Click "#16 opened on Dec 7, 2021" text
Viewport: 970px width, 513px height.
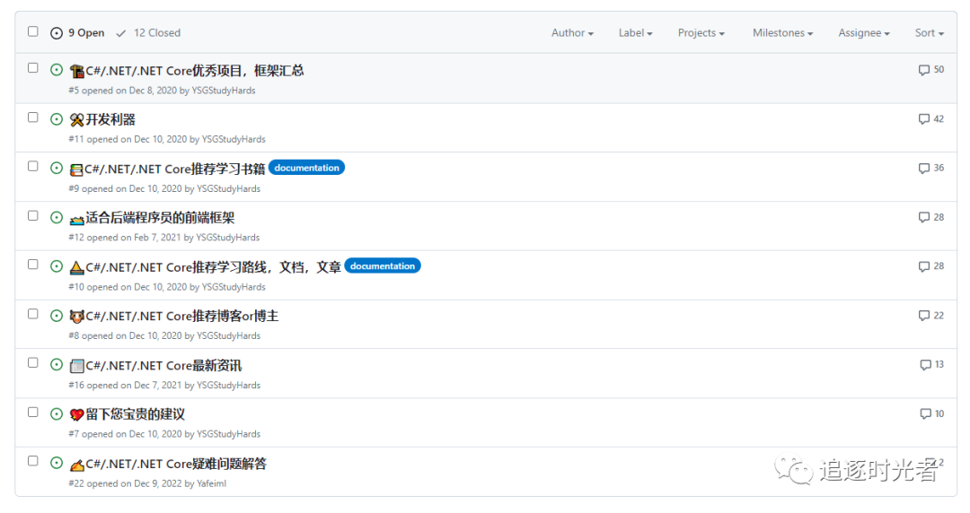pos(125,385)
